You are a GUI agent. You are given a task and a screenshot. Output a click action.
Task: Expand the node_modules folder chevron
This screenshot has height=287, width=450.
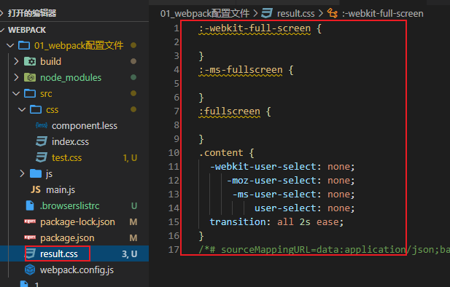click(16, 77)
